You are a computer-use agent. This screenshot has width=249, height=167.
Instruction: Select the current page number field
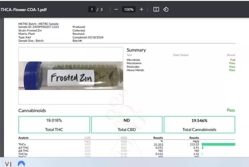[92, 9]
